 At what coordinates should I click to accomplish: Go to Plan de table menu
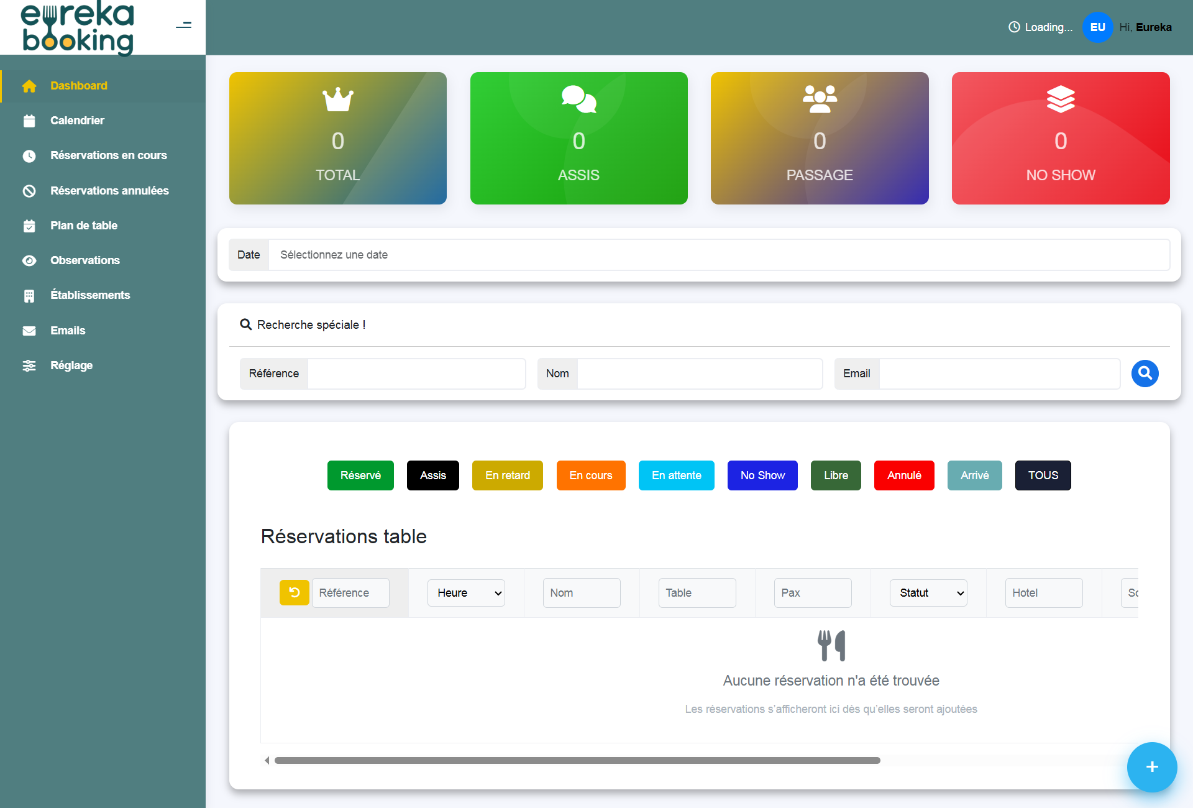[84, 226]
